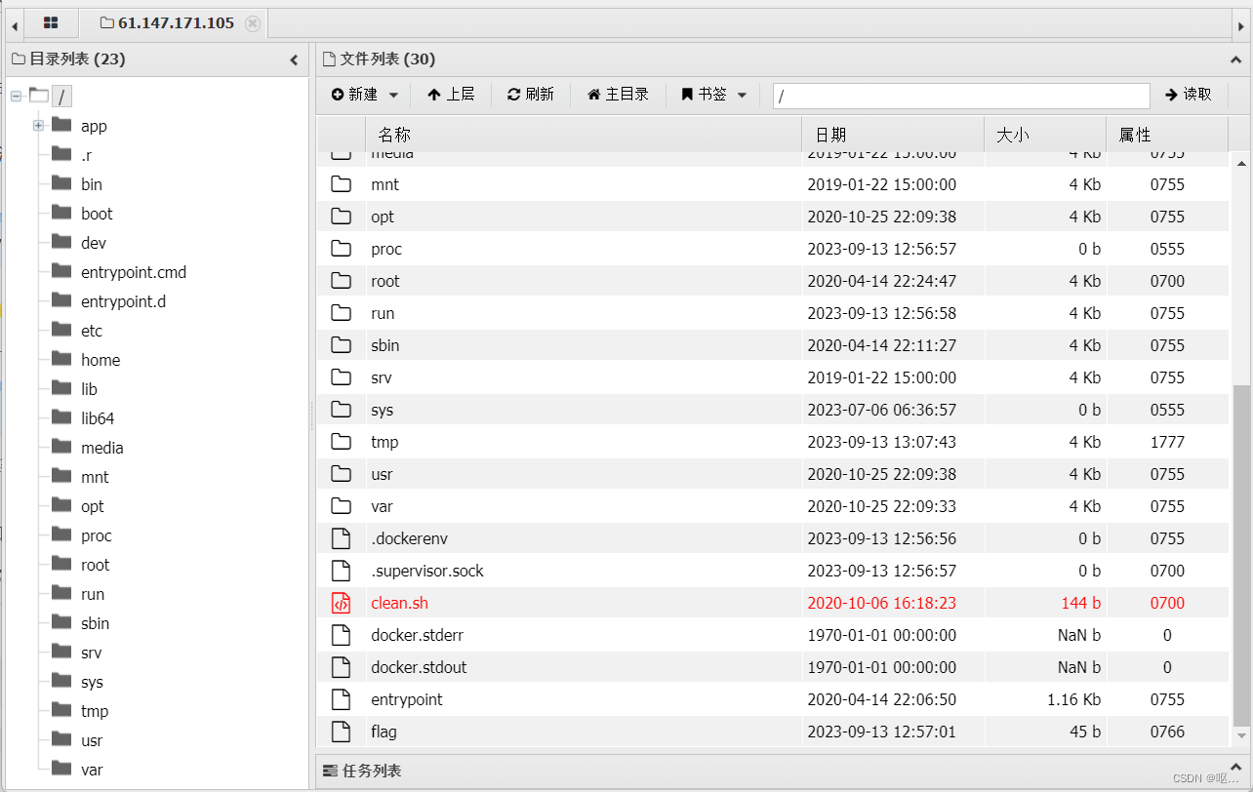Click the clean.sh date 2020-10-06 16:18:23
Viewport: 1253px width, 792px height.
pos(882,603)
